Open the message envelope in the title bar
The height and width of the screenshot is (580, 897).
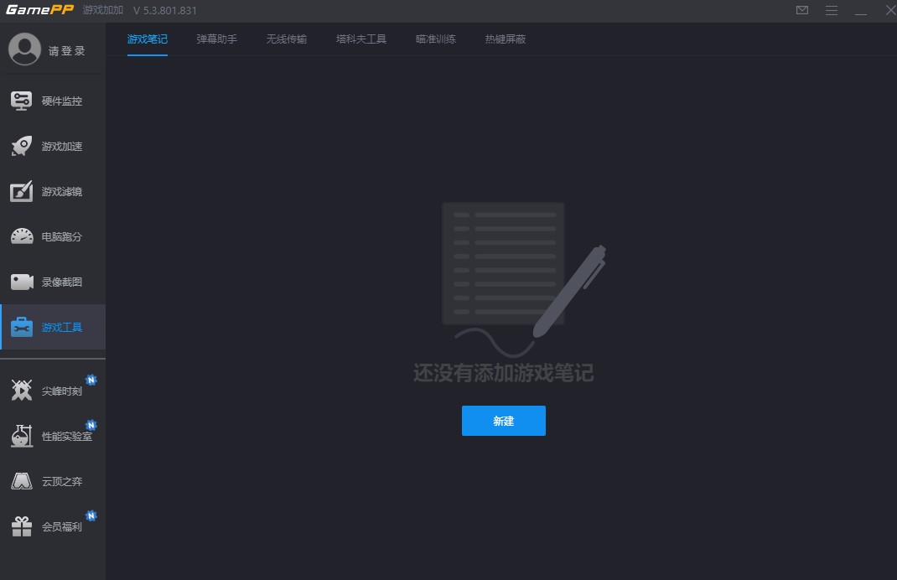click(x=801, y=11)
